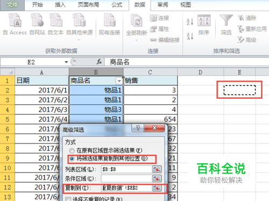This screenshot has height=201, width=269.
Task: Switch to the 公式 tab
Action: [x=117, y=5]
